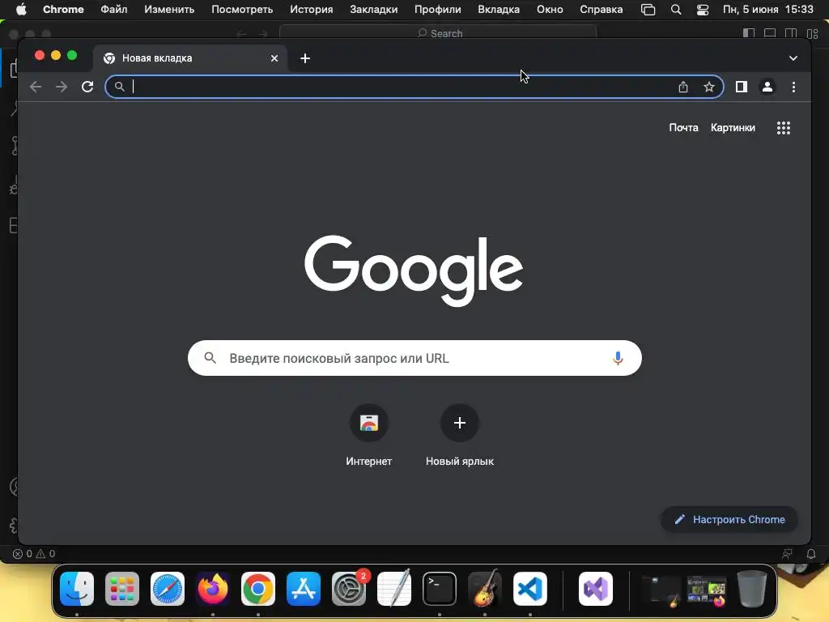This screenshot has height=622, width=829.
Task: Click Настроить Chrome button
Action: pyautogui.click(x=729, y=519)
